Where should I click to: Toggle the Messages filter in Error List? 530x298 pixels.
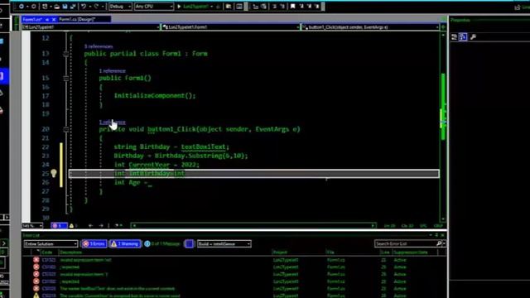click(x=162, y=244)
